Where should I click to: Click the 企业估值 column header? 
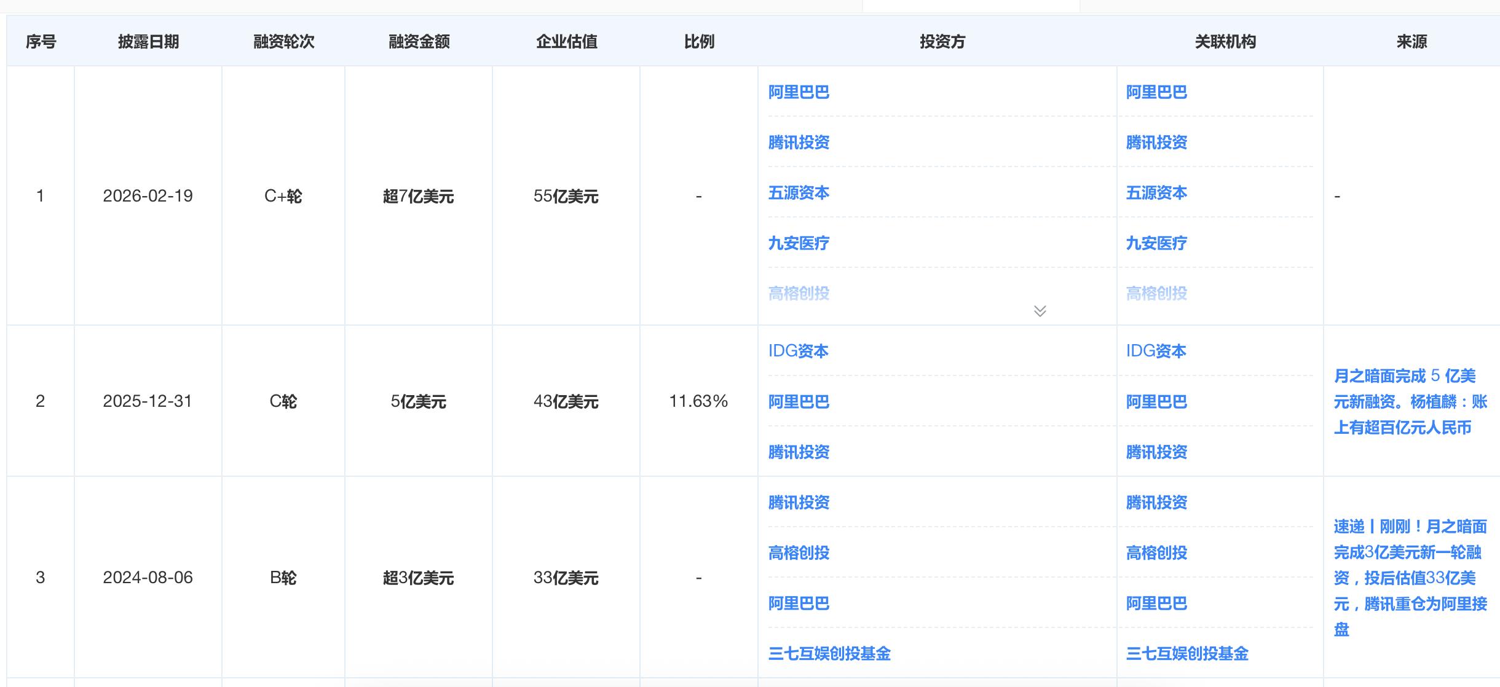coord(566,42)
